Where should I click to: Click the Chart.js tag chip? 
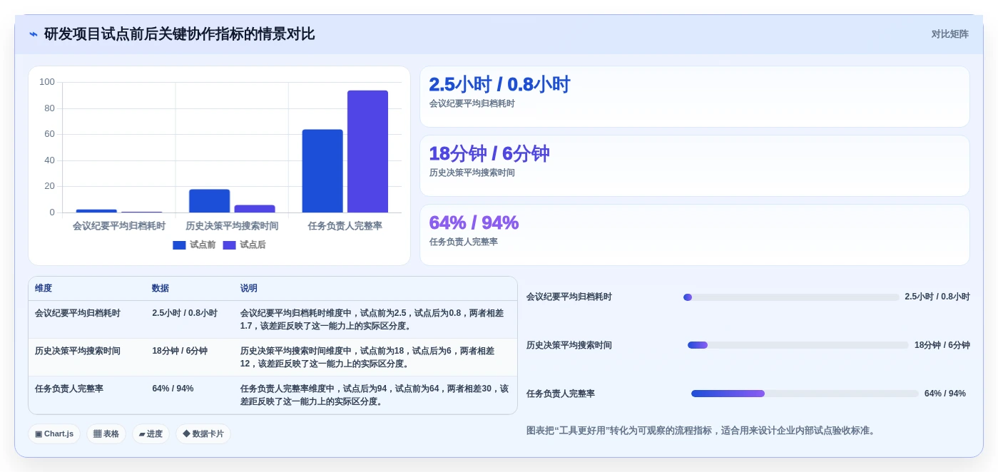[x=54, y=433]
